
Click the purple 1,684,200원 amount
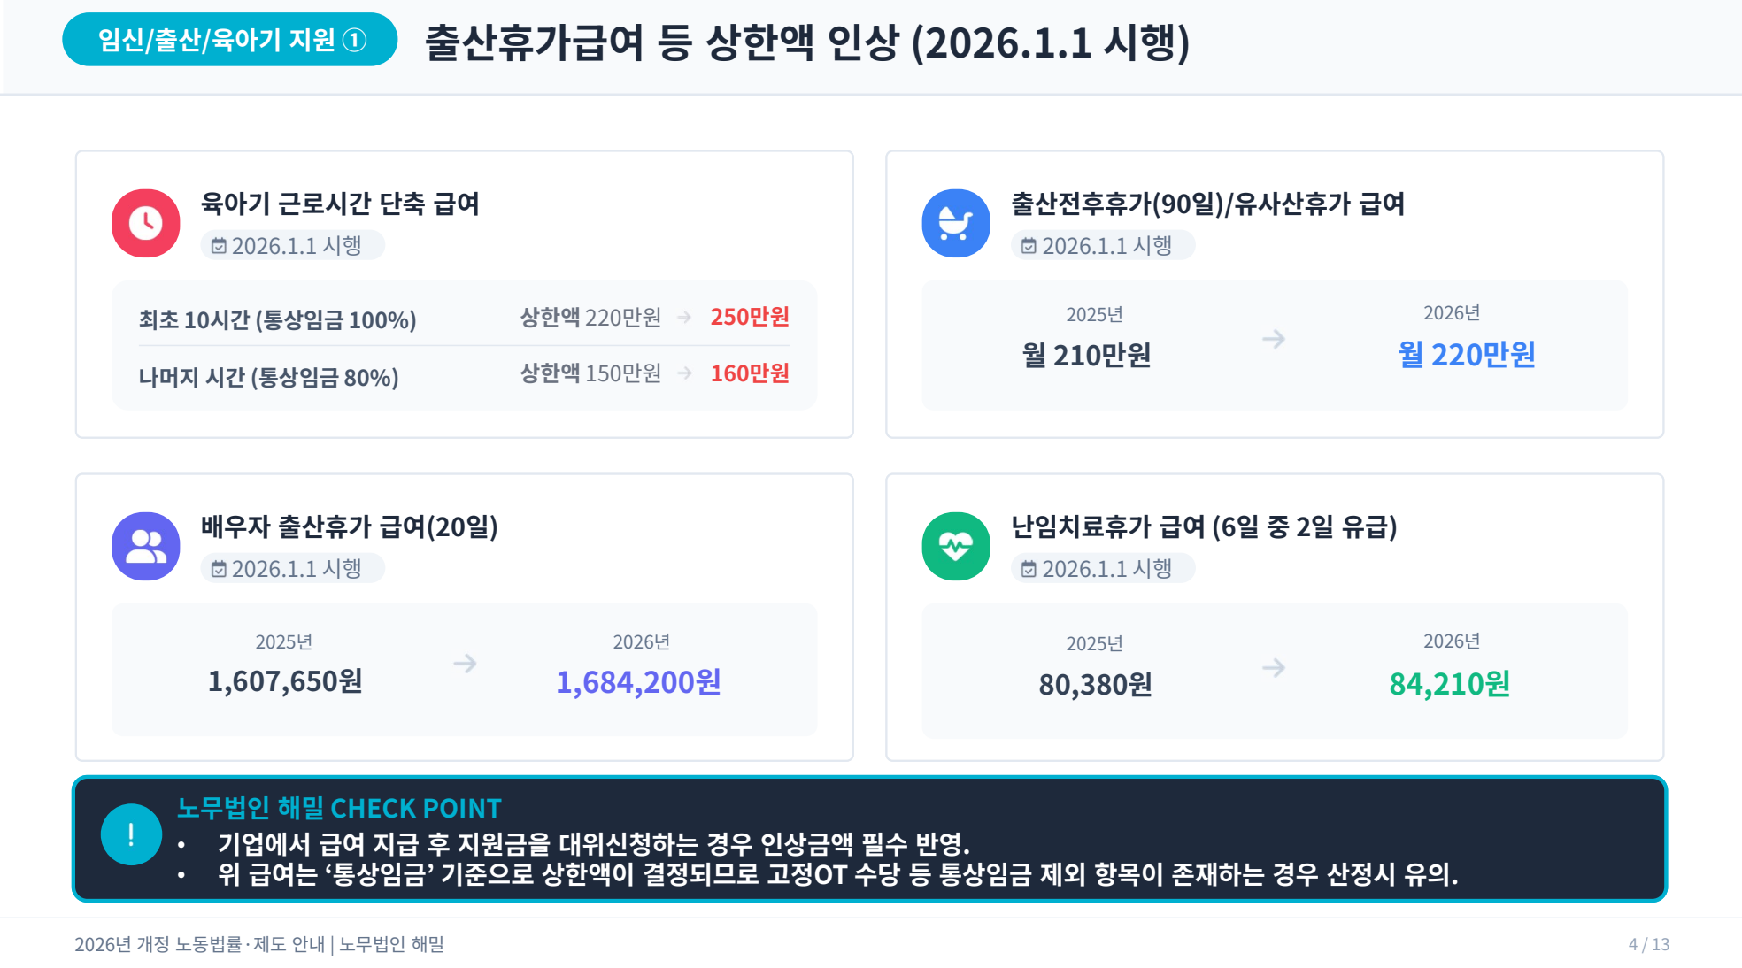pyautogui.click(x=638, y=682)
